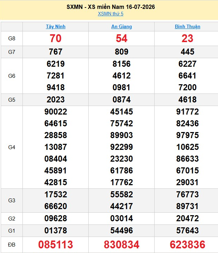This screenshot has width=218, height=253.
Task: Select An Giang G5 number 0874
Action: tap(121, 100)
